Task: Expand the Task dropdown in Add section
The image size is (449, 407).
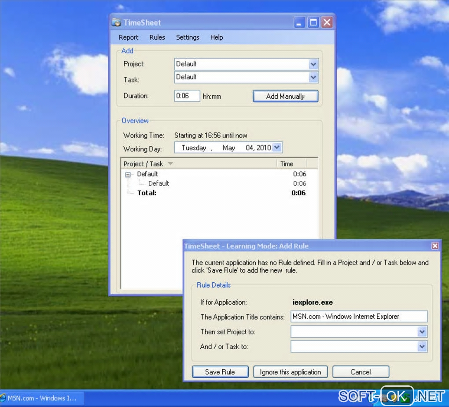Action: point(313,77)
